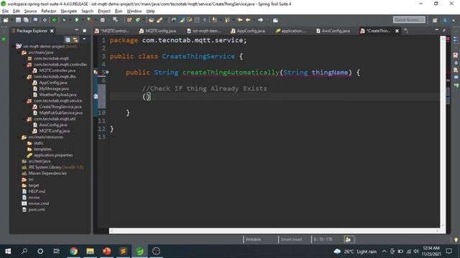The image size is (460, 258).
Task: Click the Tip of the Day bulb icon
Action: (x=456, y=239)
